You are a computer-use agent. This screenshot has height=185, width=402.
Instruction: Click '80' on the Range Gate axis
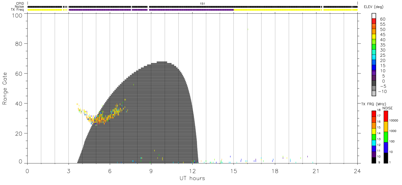click(19, 44)
